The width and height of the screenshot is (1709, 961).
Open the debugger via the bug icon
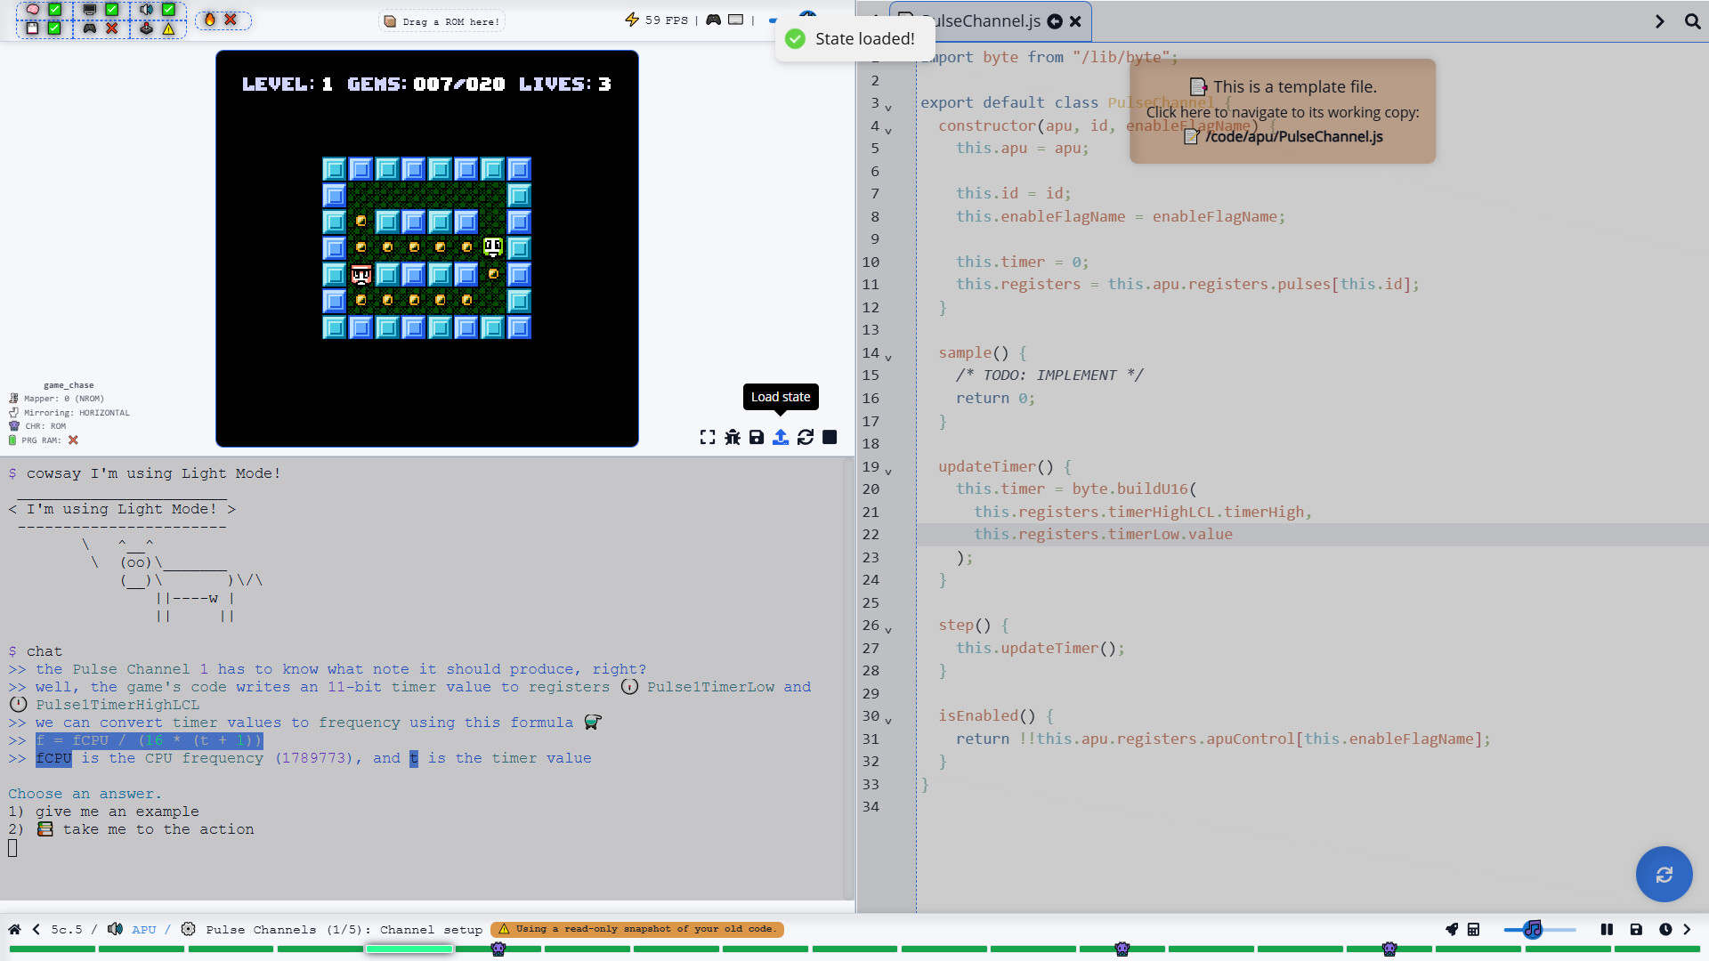tap(733, 438)
